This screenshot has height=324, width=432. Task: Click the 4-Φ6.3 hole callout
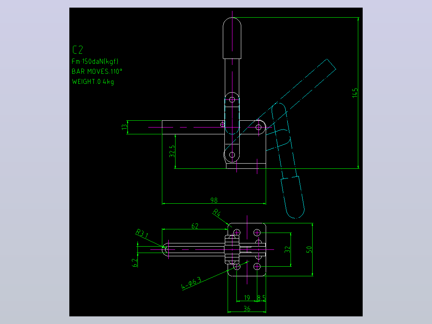192,283
